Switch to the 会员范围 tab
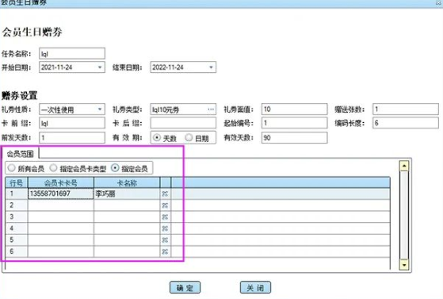 click(x=21, y=154)
